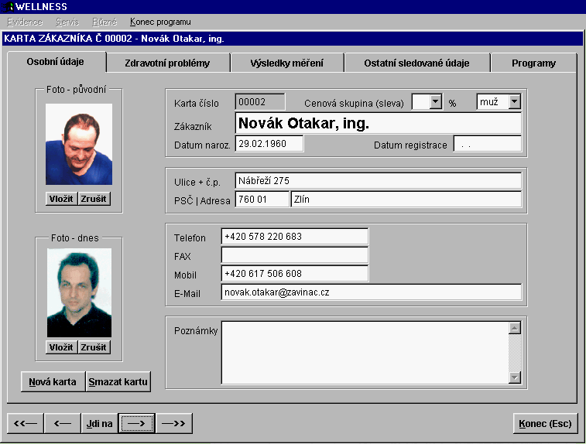Click the E-Mail field
This screenshot has width=586, height=444.
coord(372,292)
